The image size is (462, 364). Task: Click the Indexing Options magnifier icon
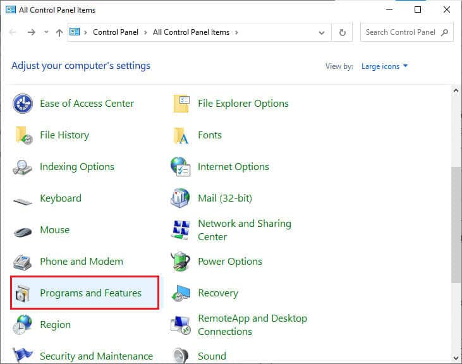22,167
